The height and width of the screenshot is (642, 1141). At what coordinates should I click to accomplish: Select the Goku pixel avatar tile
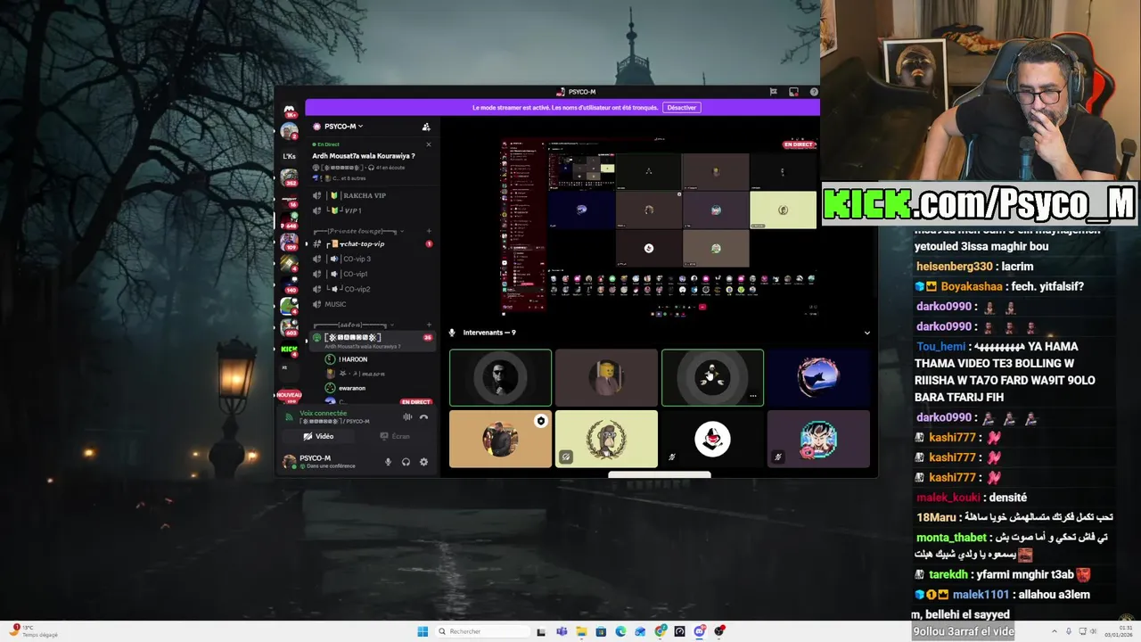tap(818, 439)
